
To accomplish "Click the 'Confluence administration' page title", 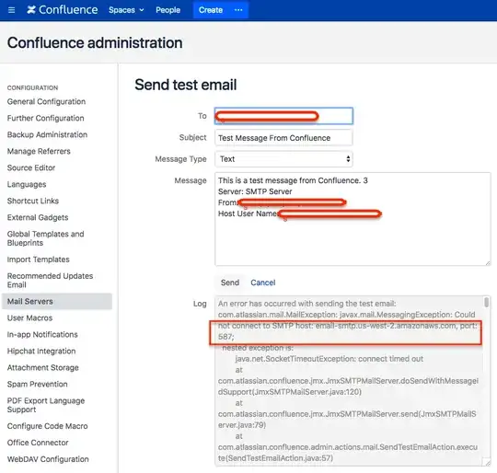I will coord(95,42).
